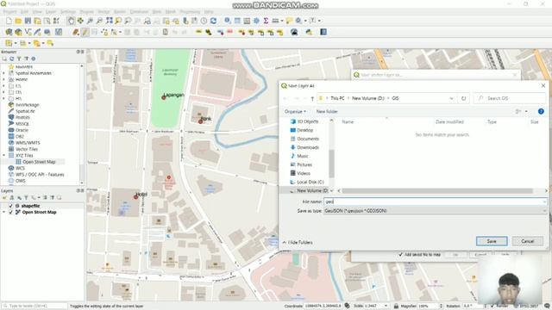The image size is (552, 310).
Task: Toggle 'Add saved file to map' checkbox
Action: 400,254
